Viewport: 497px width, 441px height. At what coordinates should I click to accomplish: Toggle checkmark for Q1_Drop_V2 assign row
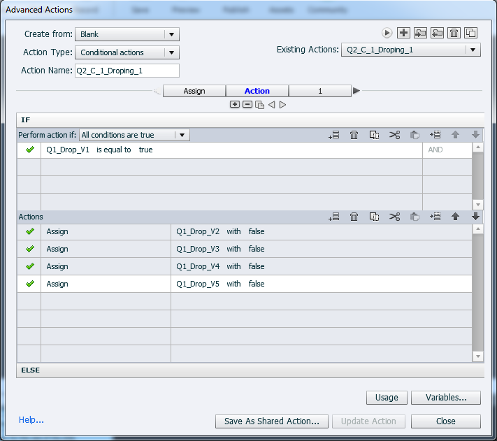(29, 231)
